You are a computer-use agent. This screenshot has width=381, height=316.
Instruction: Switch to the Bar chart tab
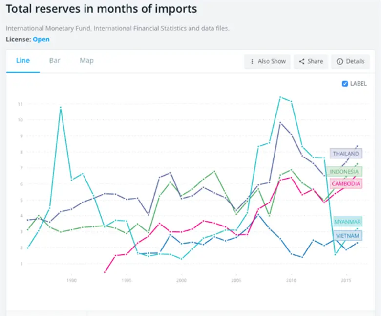55,61
